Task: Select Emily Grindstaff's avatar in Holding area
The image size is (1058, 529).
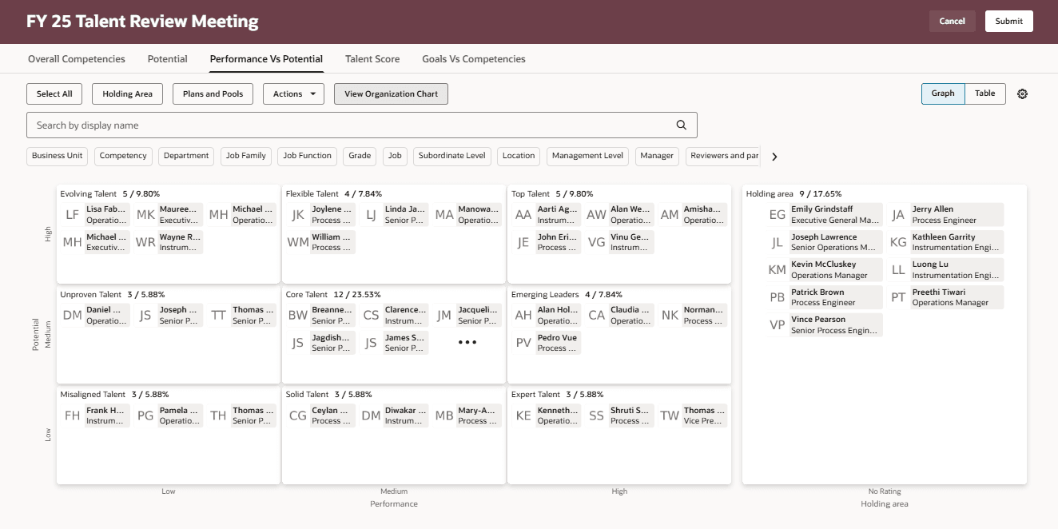Action: click(776, 214)
